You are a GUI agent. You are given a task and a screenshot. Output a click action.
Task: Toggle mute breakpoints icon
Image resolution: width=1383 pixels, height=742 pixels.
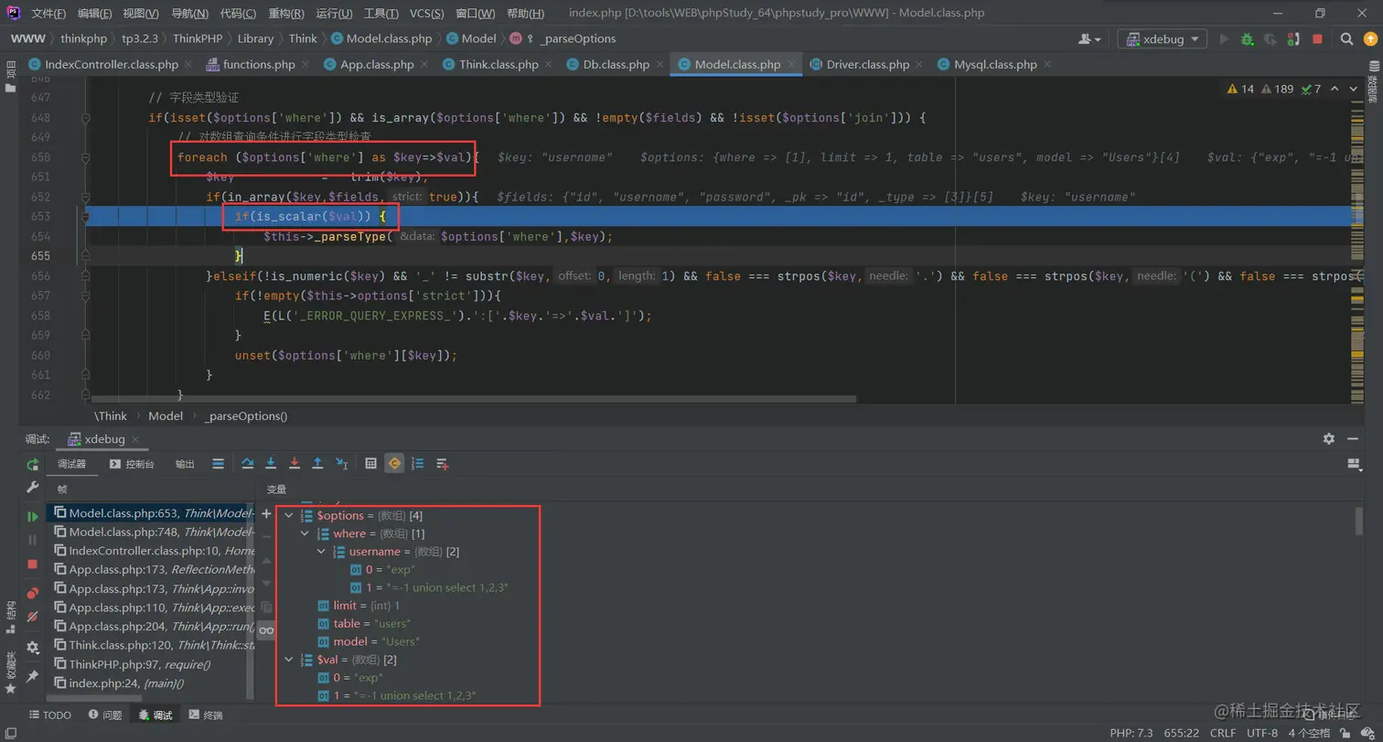click(x=33, y=617)
